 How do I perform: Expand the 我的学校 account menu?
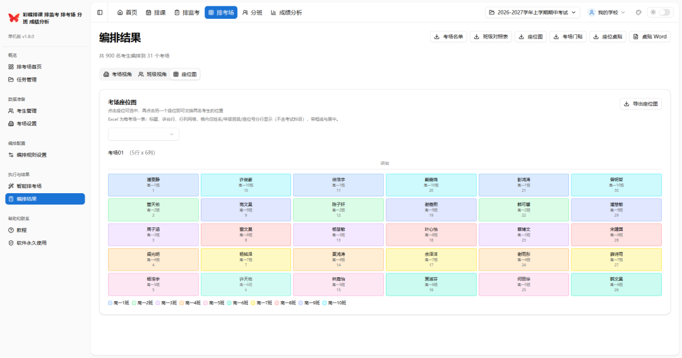click(x=606, y=13)
